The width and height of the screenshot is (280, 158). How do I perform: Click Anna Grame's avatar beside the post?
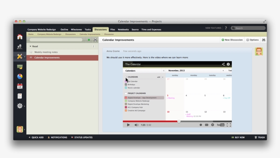point(259,52)
